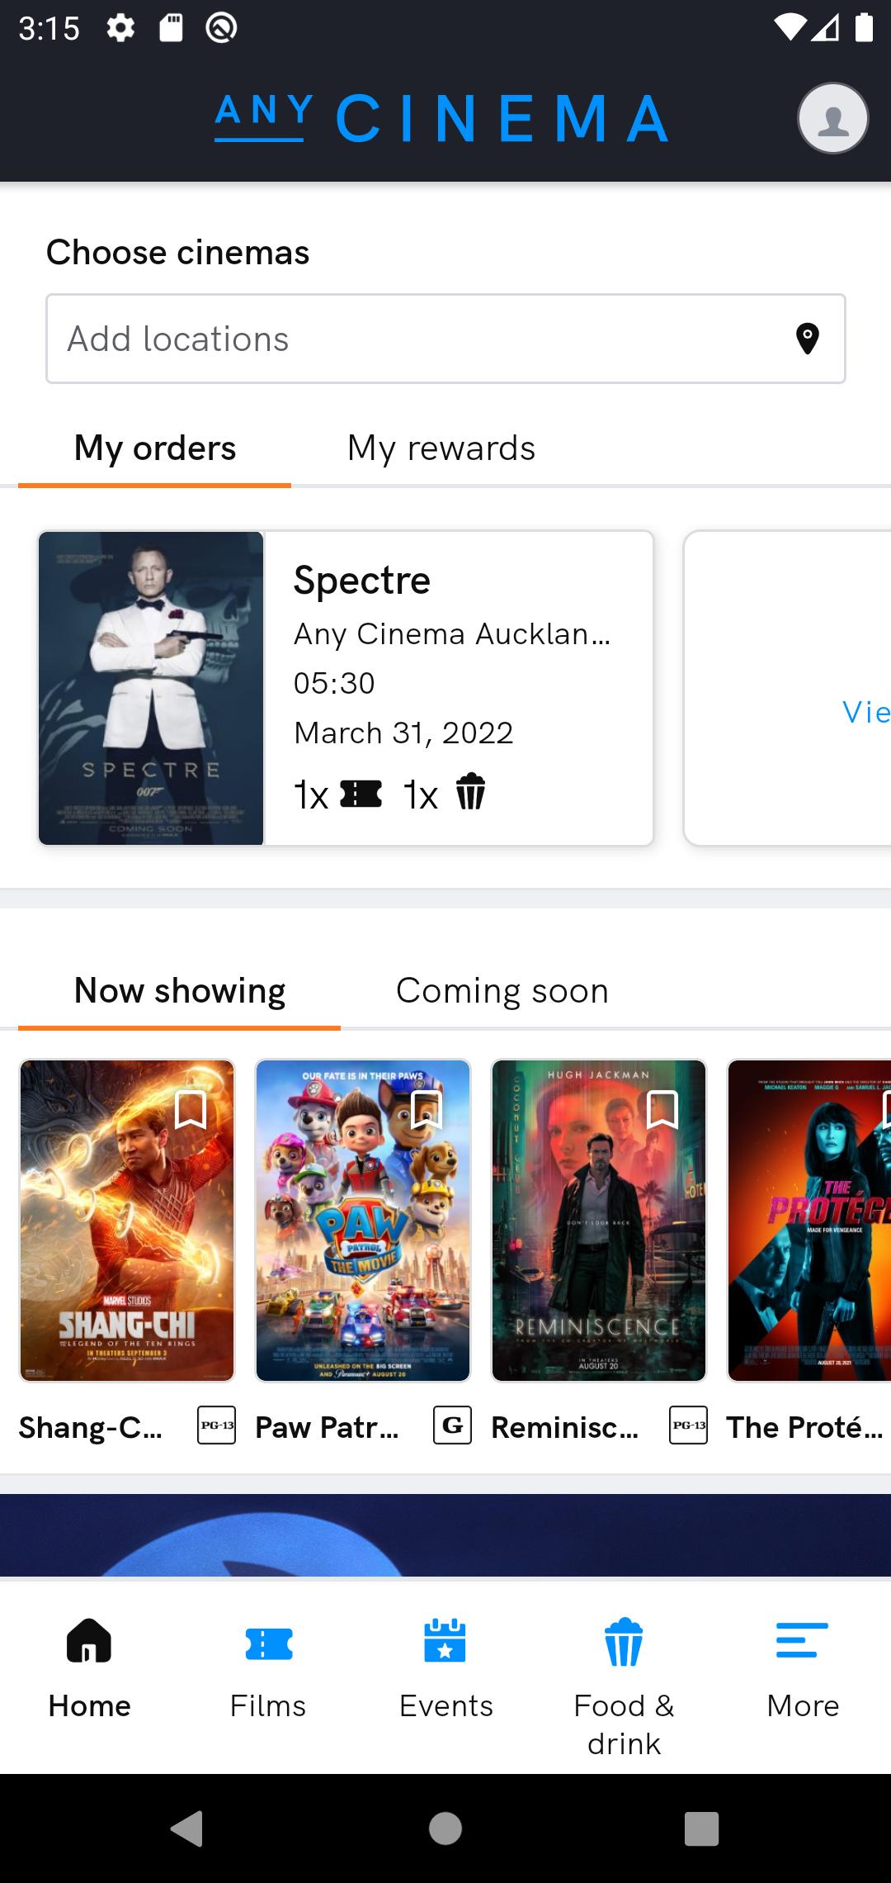
Task: Toggle bookmark on Shang-Chi poster
Action: click(x=191, y=1109)
